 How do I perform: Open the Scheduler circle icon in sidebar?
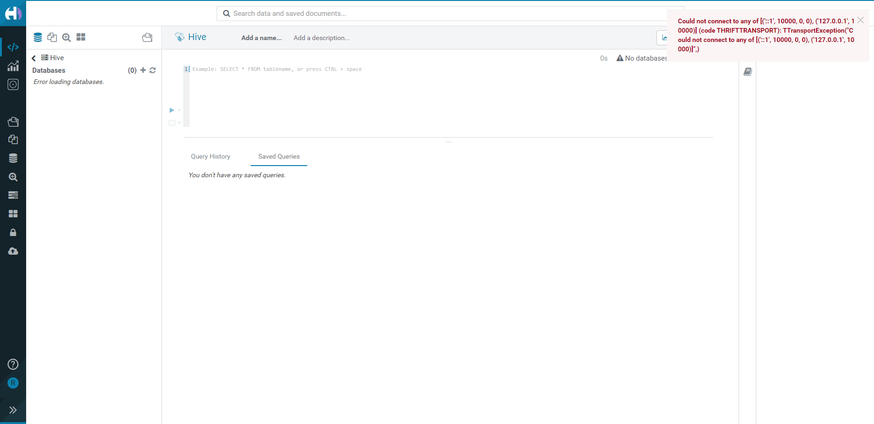13,84
